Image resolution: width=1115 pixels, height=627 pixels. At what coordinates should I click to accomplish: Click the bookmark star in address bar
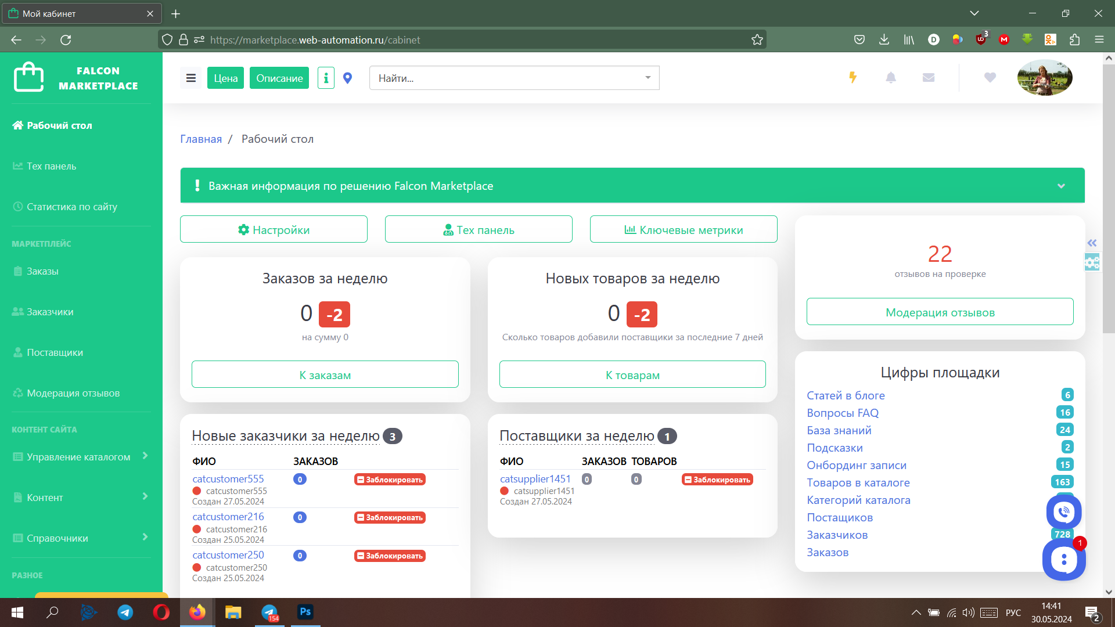757,39
